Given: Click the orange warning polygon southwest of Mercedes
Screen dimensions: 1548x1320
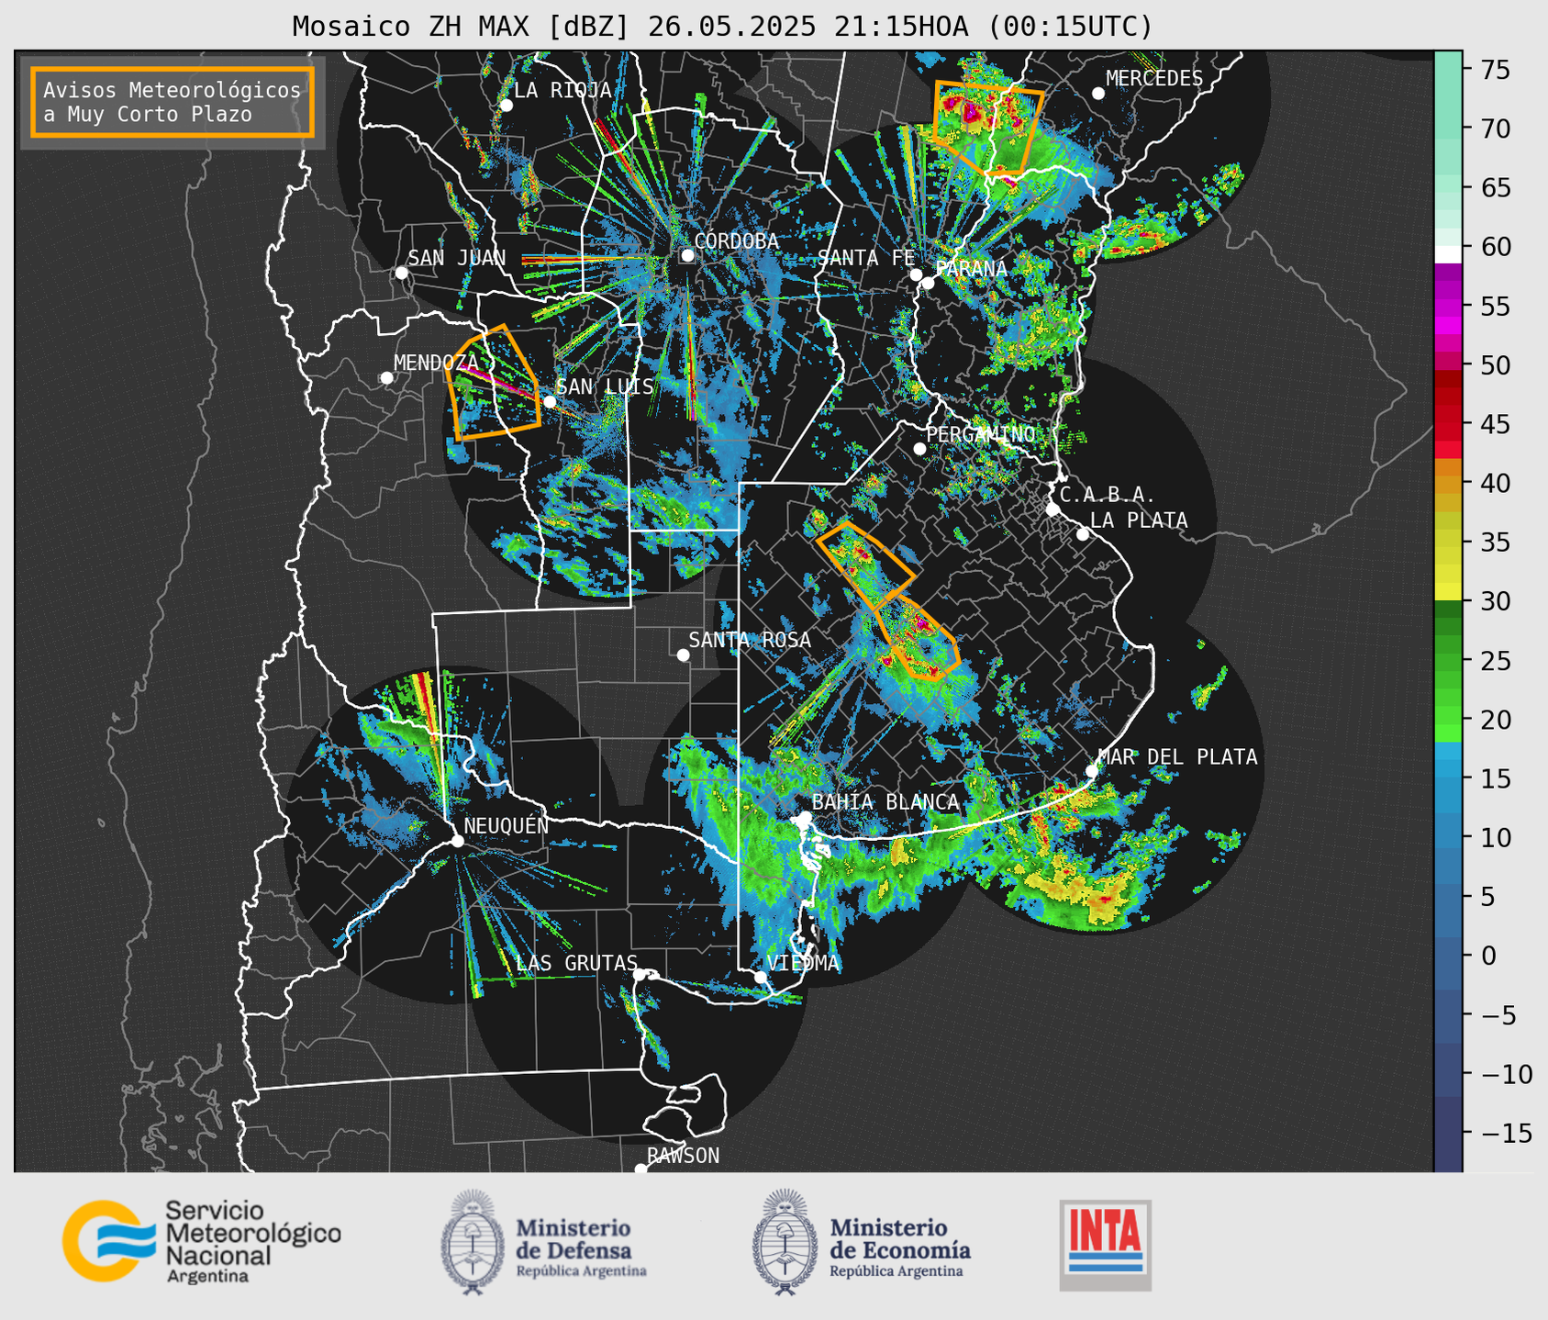Looking at the screenshot, I should point(987,129).
